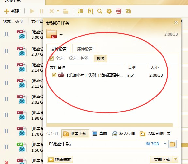Click MP4 icon of 1.98 G task
Viewport: 188px width, 164px height.
coord(22,115)
